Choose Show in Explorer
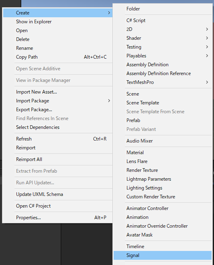 (x=58, y=22)
